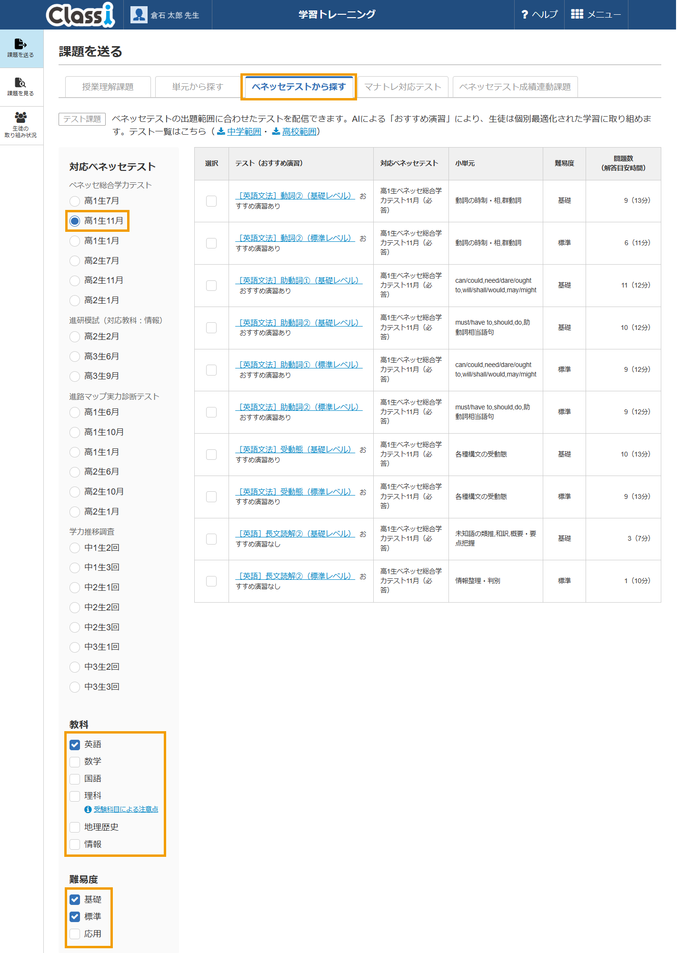Click download icon for 高校範囲
The image size is (677, 953).
point(276,131)
